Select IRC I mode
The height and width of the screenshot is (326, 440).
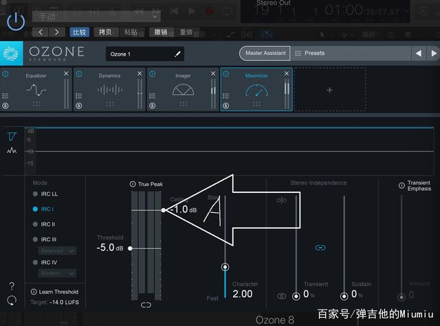[x=43, y=209]
